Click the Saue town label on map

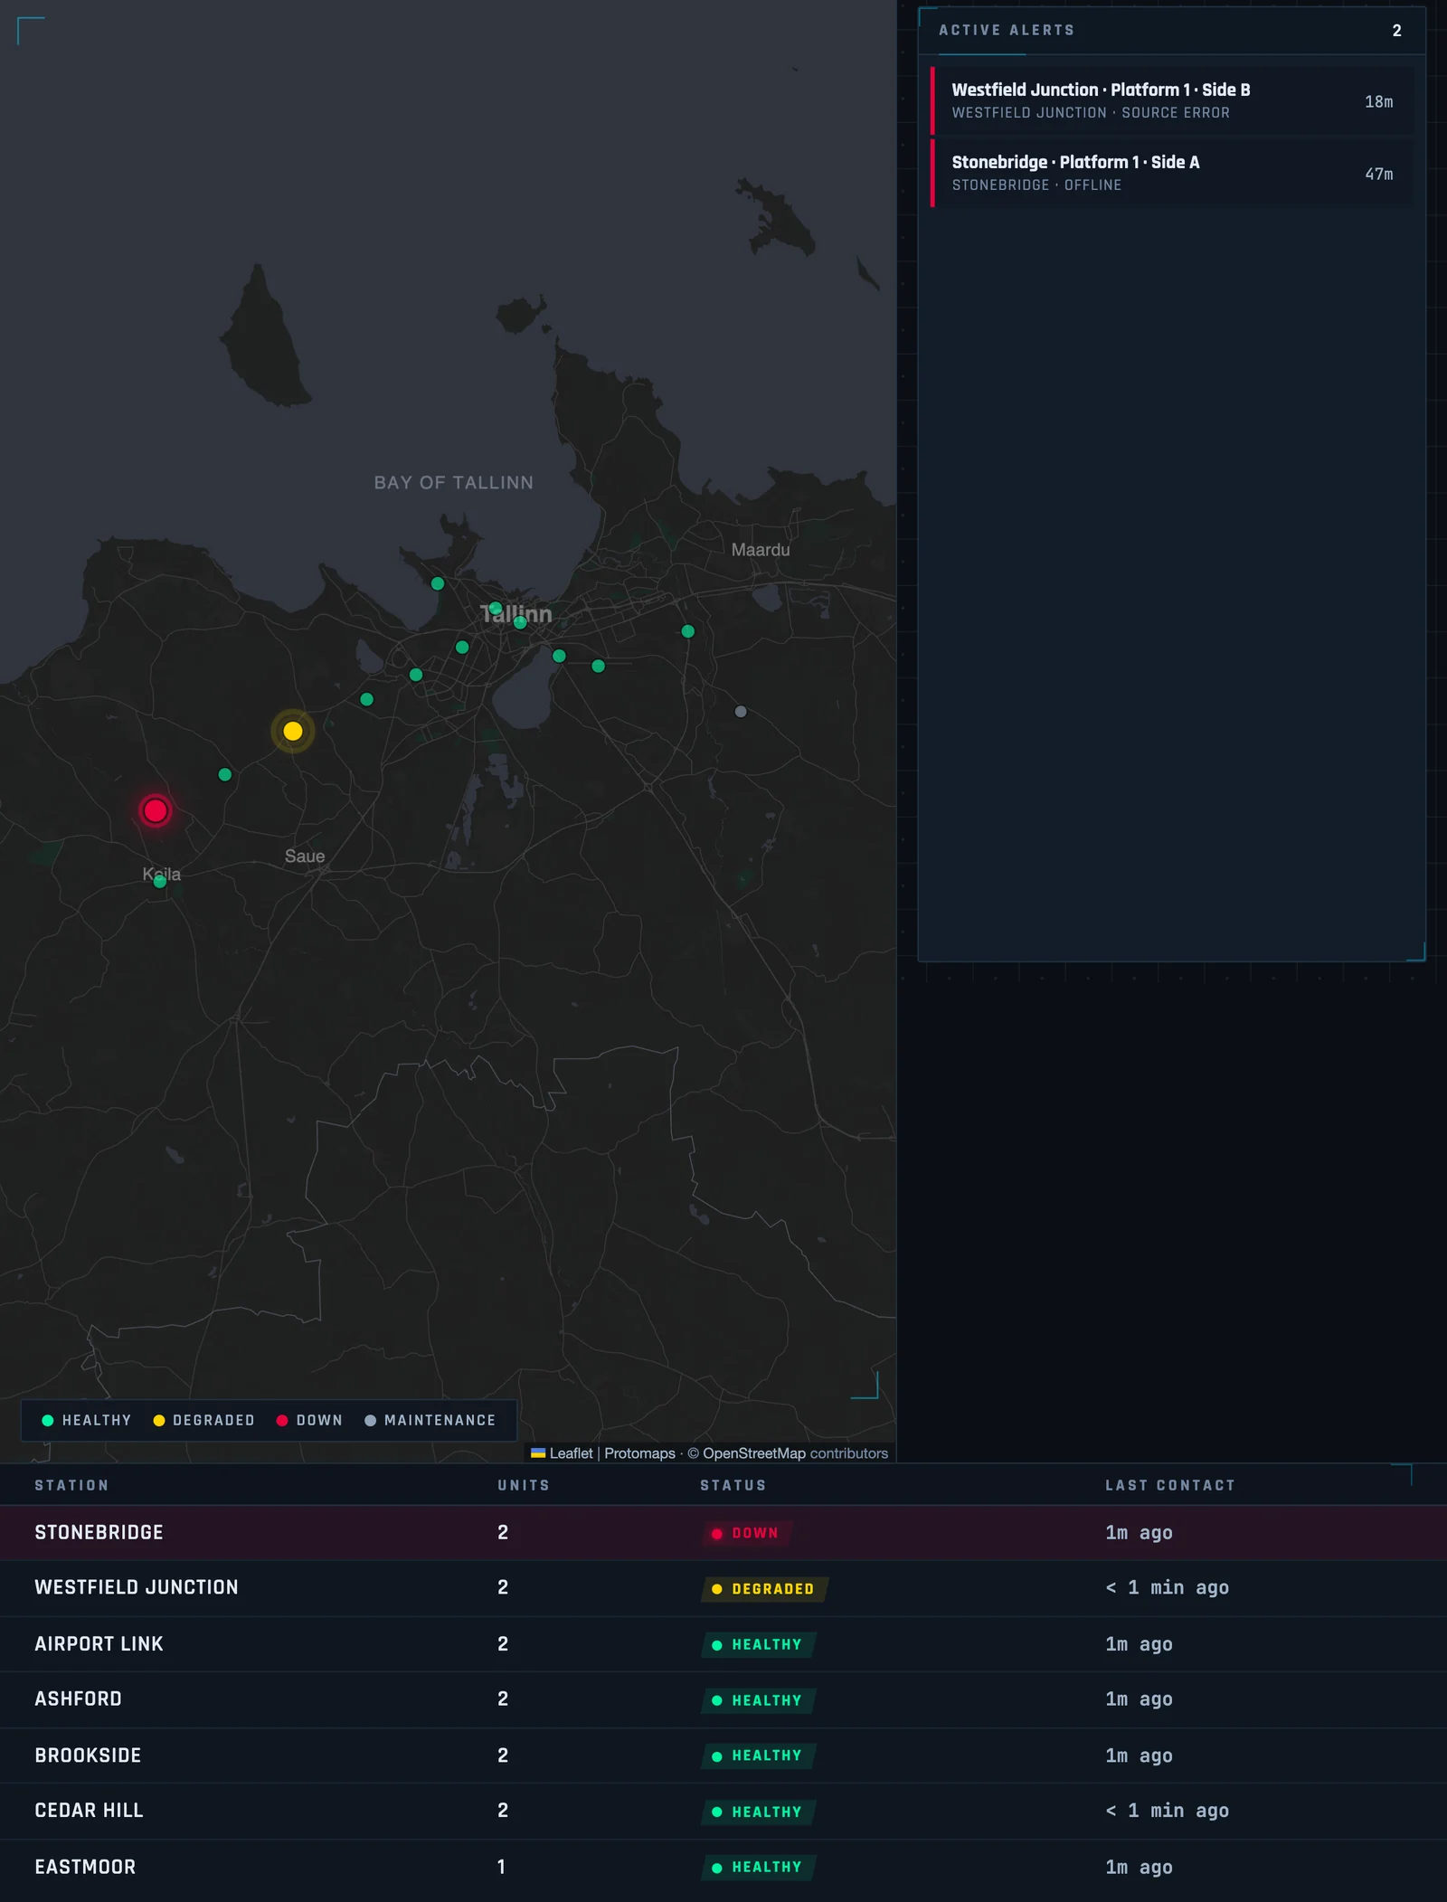(x=305, y=856)
